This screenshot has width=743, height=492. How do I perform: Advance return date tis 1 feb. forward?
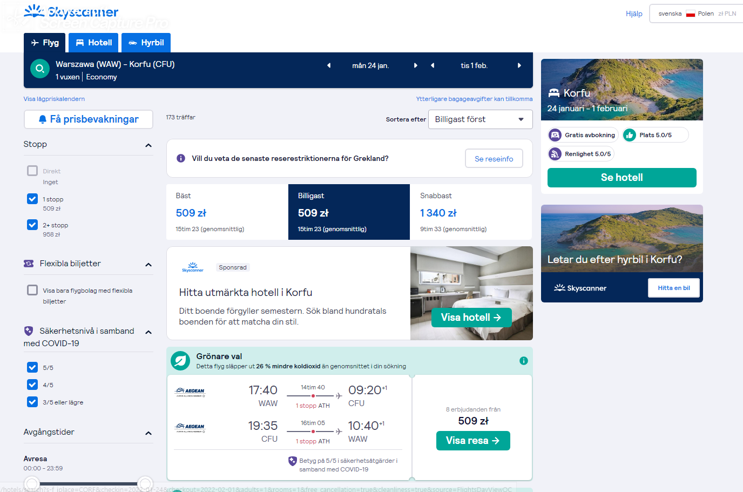click(519, 65)
